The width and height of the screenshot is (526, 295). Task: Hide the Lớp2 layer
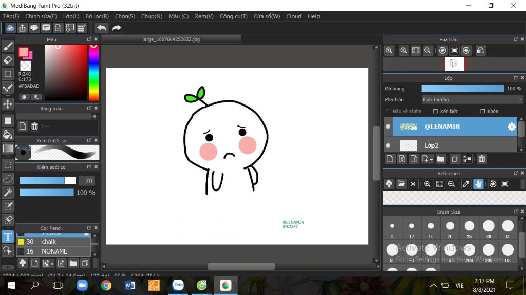tap(388, 145)
